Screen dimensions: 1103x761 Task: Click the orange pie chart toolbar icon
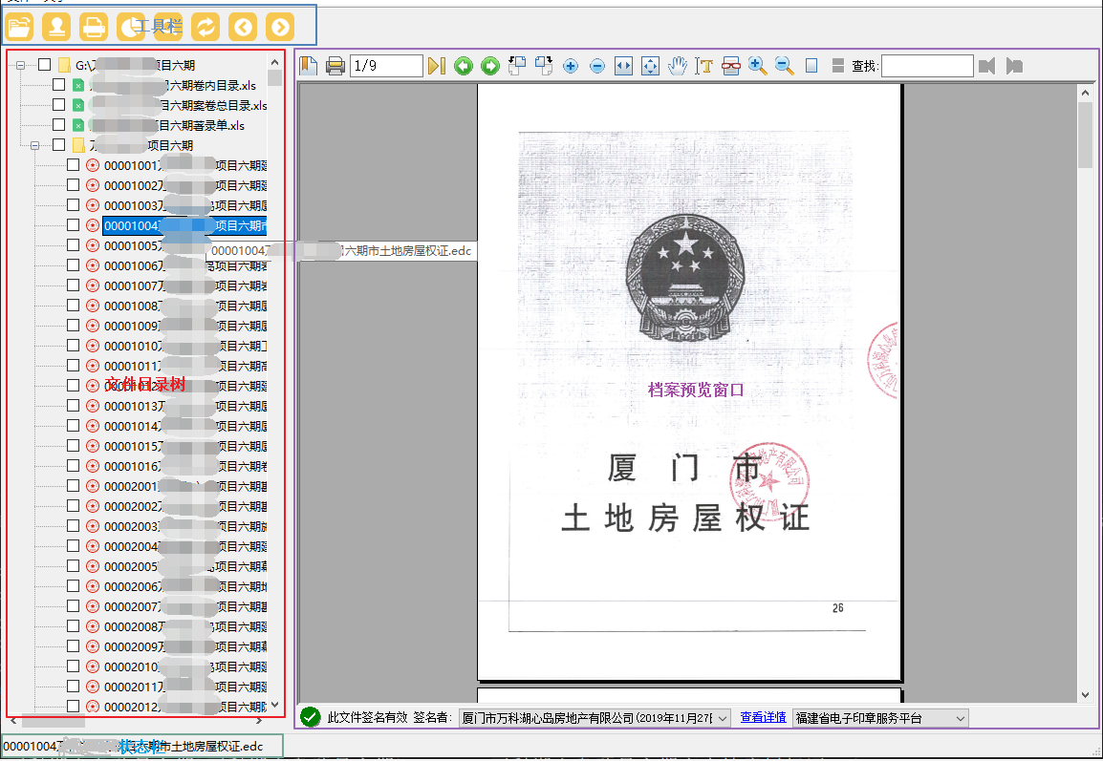[130, 28]
